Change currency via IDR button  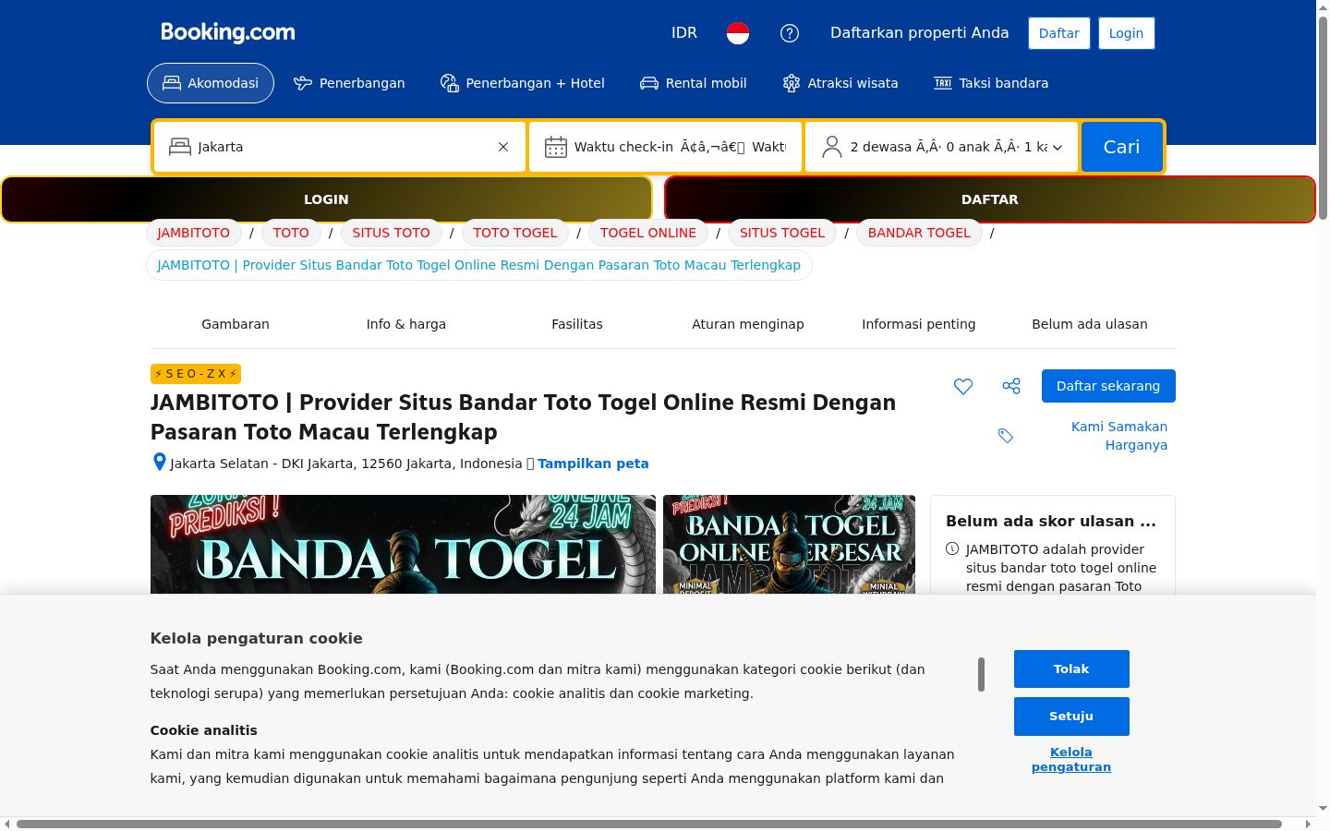coord(684,33)
